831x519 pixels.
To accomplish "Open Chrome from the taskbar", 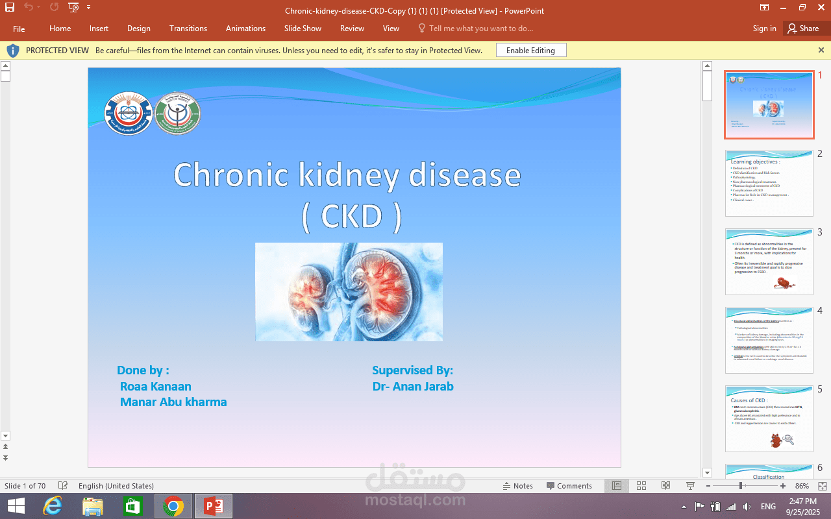I will click(x=173, y=506).
